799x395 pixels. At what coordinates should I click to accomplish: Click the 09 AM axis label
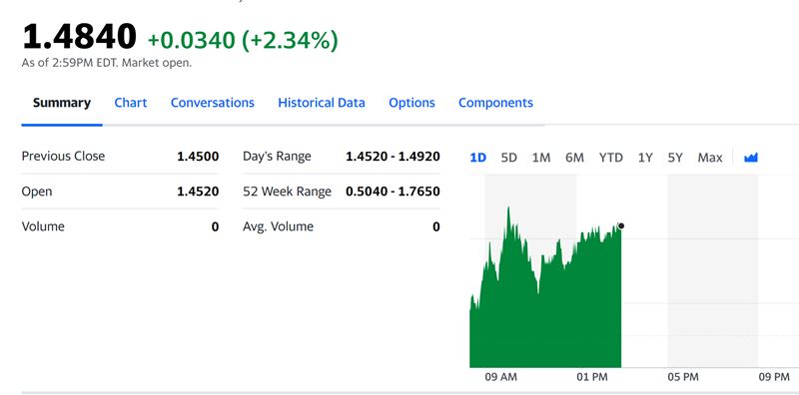click(500, 377)
